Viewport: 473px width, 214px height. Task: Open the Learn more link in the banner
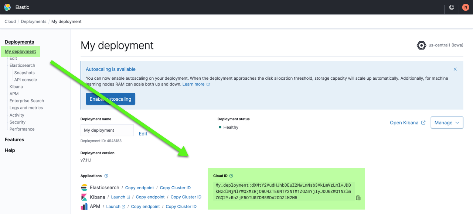click(x=194, y=84)
